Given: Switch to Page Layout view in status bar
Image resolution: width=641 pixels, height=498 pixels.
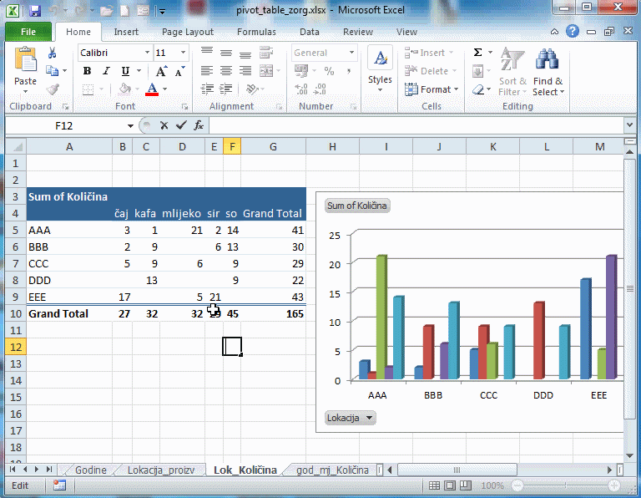Looking at the screenshot, I should 451,485.
